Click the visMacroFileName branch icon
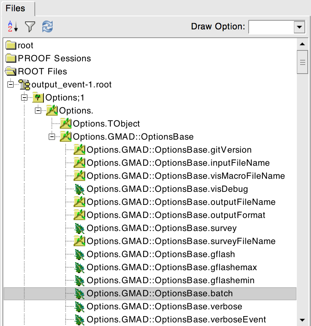 pyautogui.click(x=79, y=176)
